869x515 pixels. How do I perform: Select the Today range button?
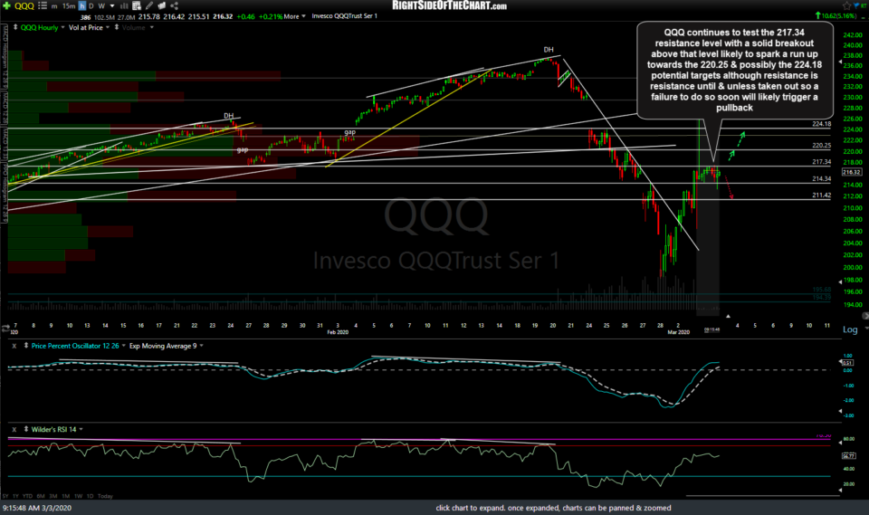pyautogui.click(x=105, y=496)
